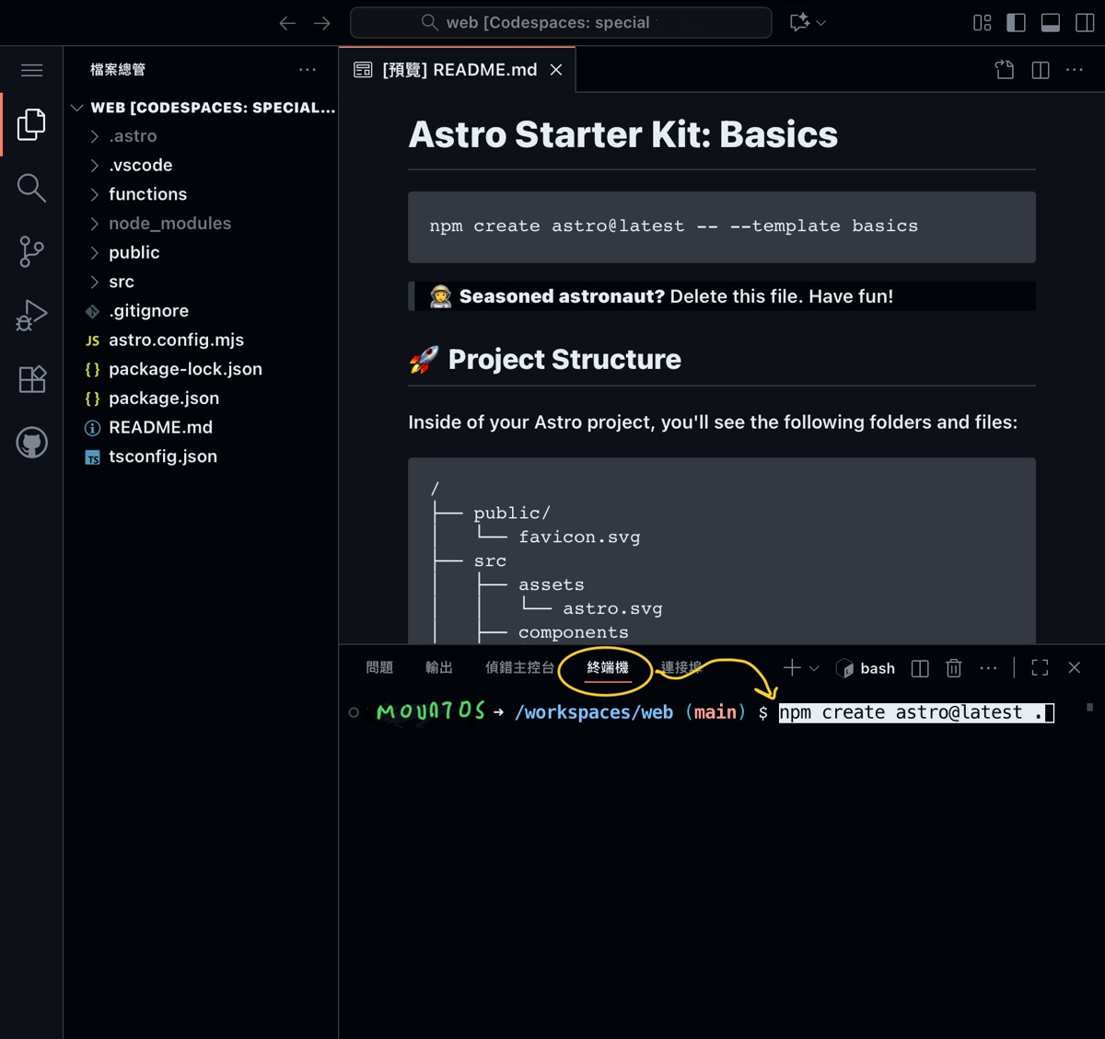1105x1039 pixels.
Task: Click the npm create astro code block
Action: 722,227
